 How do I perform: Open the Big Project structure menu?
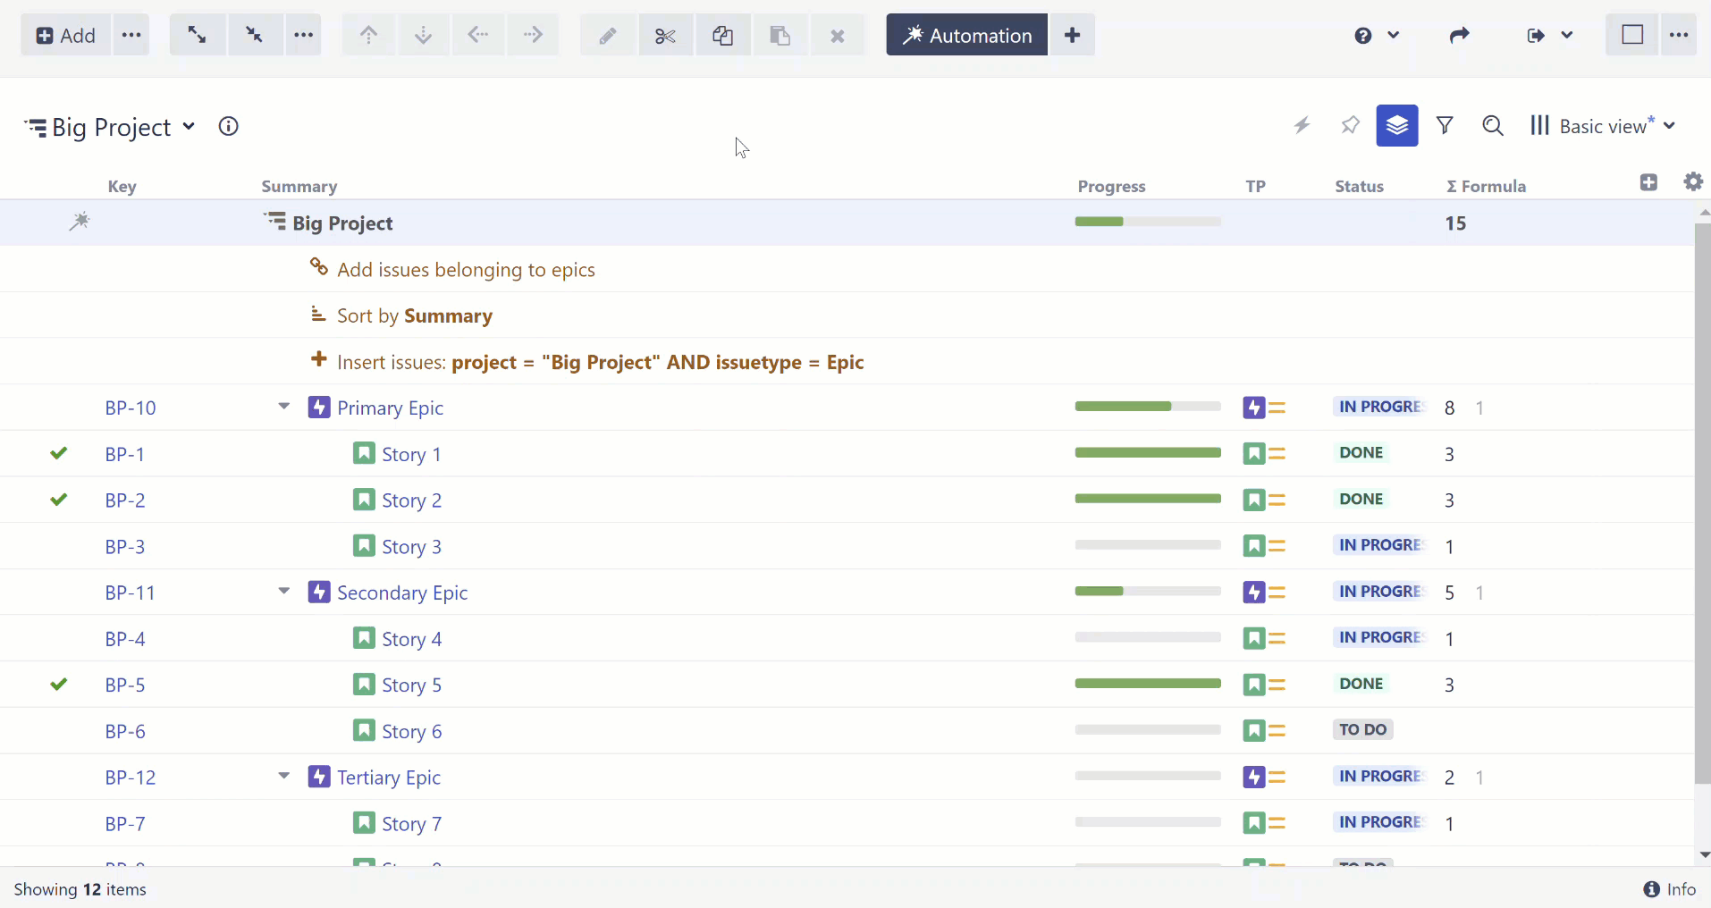pyautogui.click(x=110, y=127)
